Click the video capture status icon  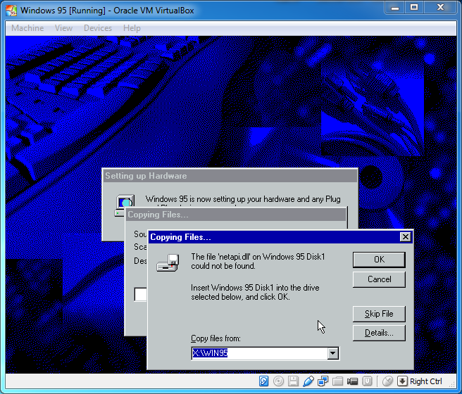pos(352,381)
